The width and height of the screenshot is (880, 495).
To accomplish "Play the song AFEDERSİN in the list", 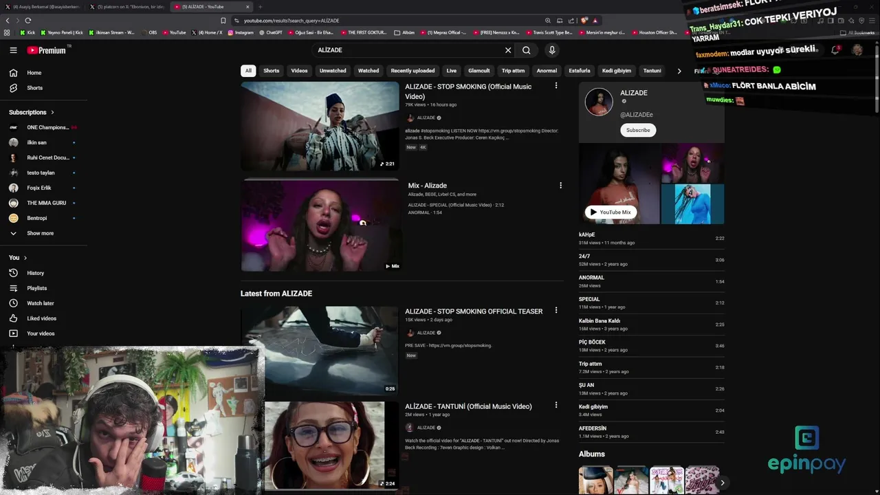I will (651, 432).
